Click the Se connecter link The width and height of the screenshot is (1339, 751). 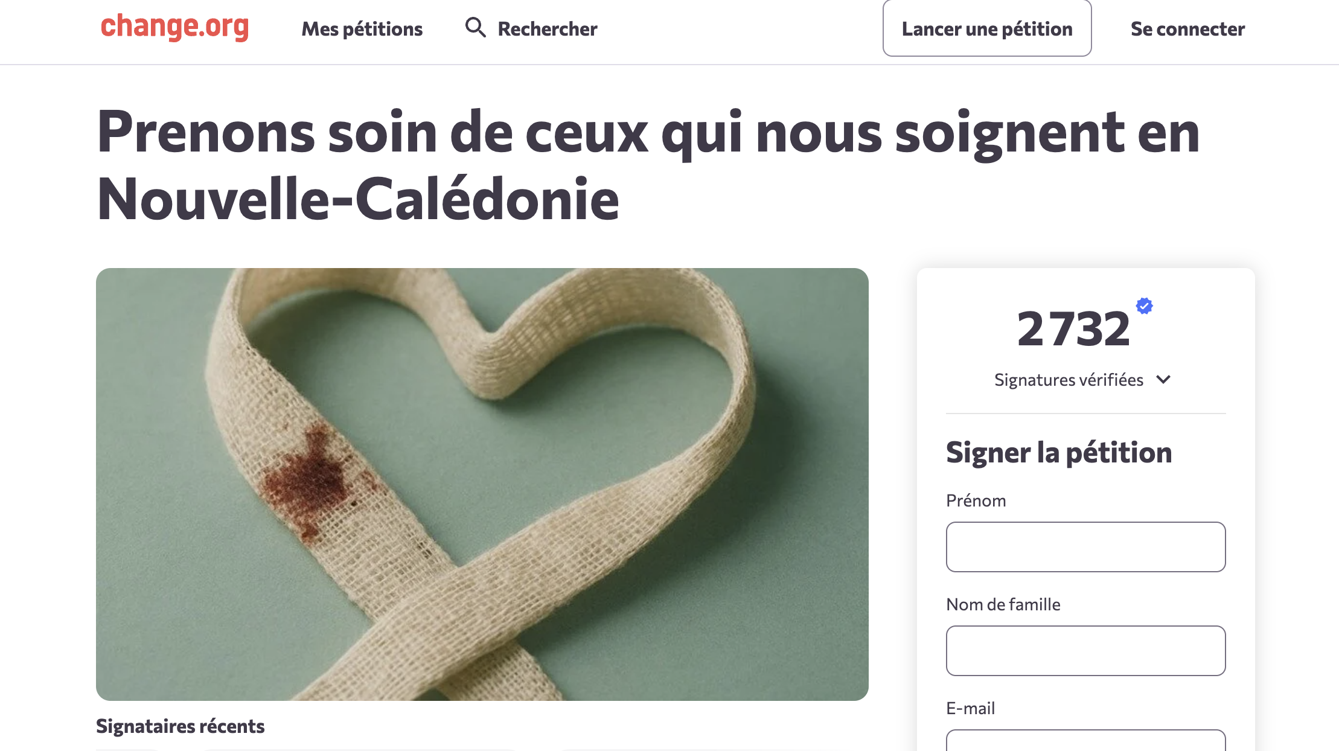tap(1187, 29)
